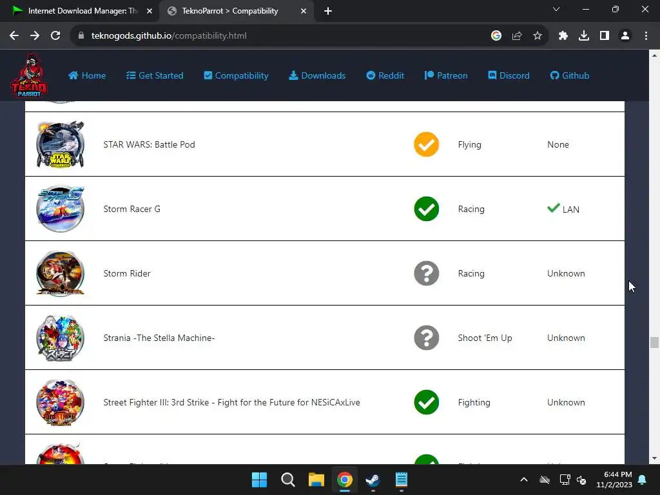This screenshot has width=660, height=495.
Task: Click scrollbar up arrow
Action: (x=654, y=55)
